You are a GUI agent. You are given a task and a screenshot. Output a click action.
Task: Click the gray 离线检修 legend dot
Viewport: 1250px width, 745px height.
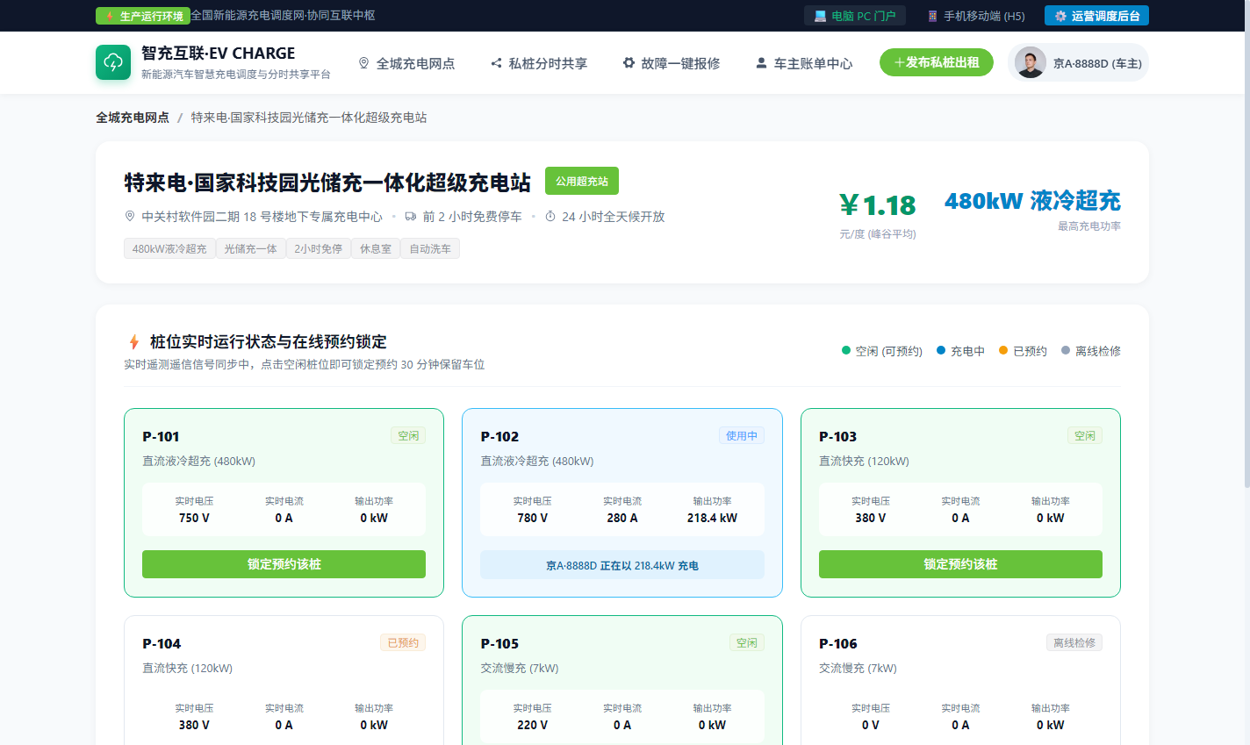click(x=1066, y=350)
